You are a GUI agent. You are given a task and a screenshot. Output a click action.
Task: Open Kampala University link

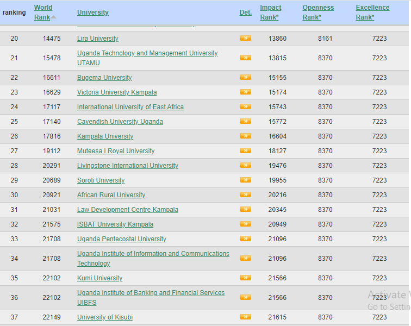coord(105,136)
